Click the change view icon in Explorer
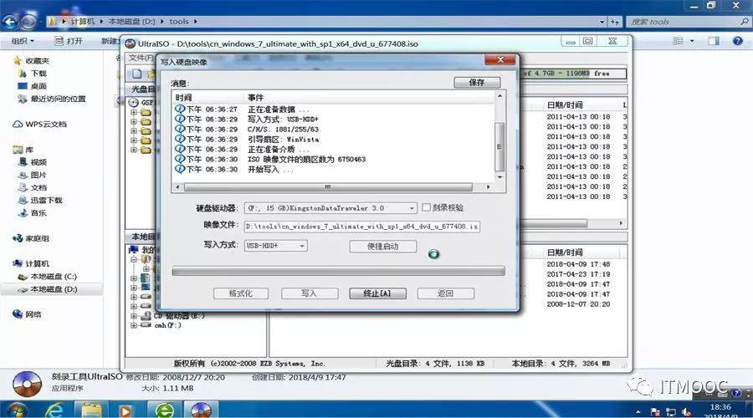Image resolution: width=753 pixels, height=418 pixels. [678, 41]
